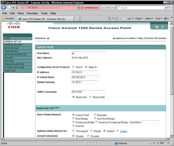Image resolution: width=174 pixels, height=146 pixels.
Task: Click the blue Help question icon
Action: [166, 19]
